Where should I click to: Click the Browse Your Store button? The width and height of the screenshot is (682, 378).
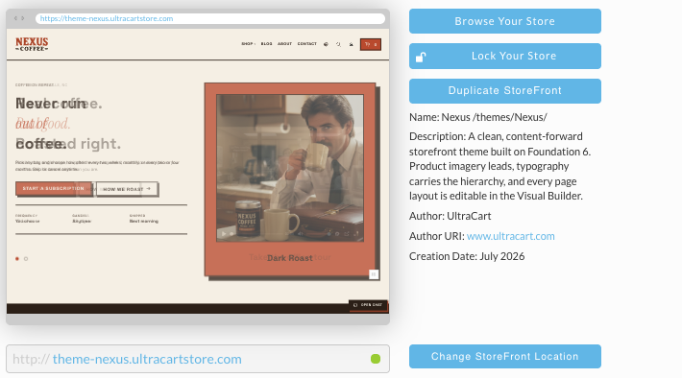click(505, 21)
